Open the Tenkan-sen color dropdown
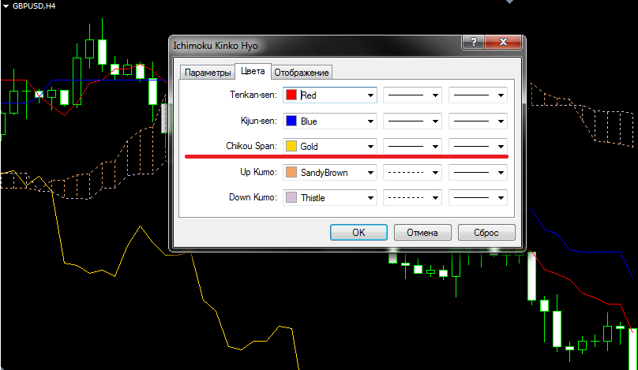Viewport: 638px width, 370px height. point(370,96)
